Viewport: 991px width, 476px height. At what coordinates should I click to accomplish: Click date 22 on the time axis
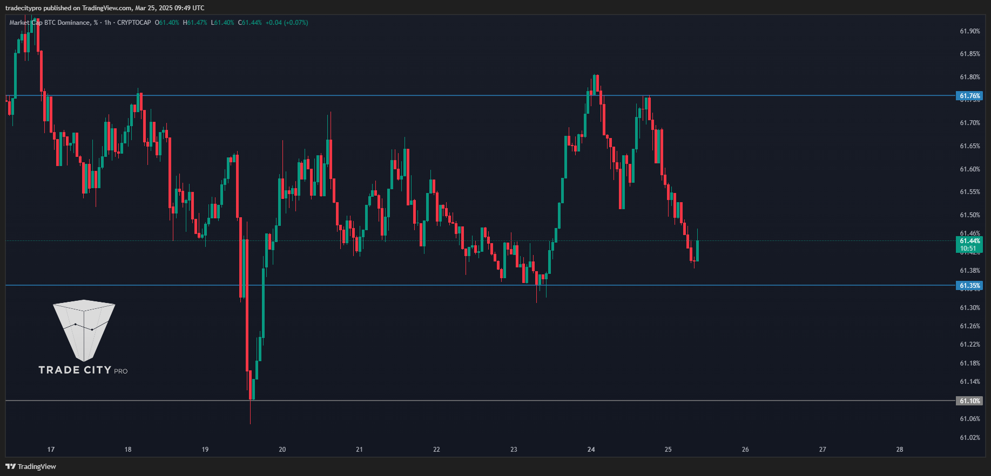(x=437, y=450)
